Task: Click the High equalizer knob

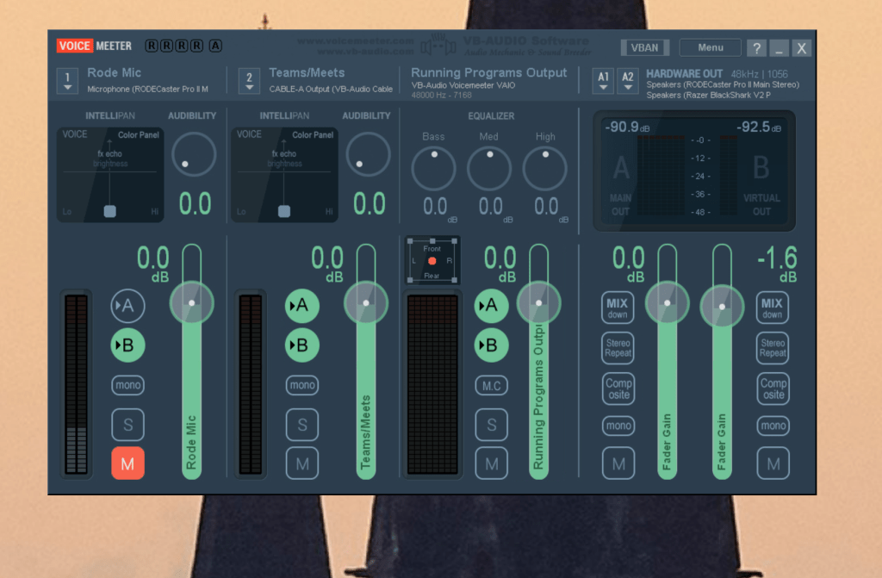Action: tap(544, 168)
